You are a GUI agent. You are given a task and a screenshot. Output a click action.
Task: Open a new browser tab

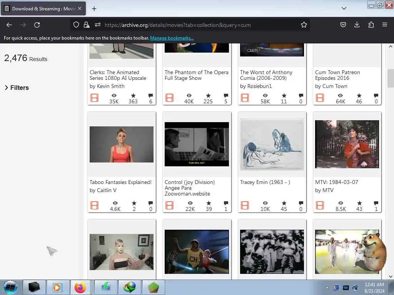94,9
